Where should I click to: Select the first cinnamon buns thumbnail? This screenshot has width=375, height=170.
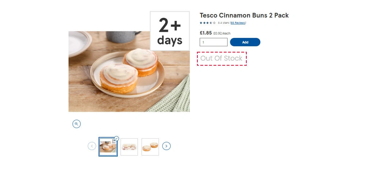[x=108, y=147]
